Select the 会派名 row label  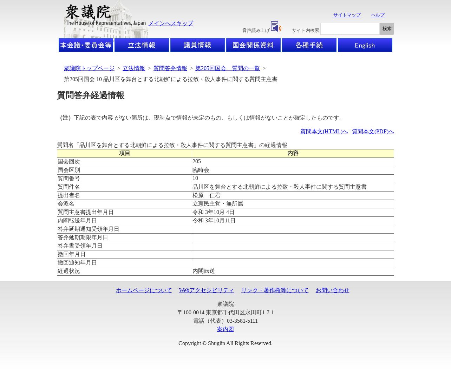coord(125,204)
